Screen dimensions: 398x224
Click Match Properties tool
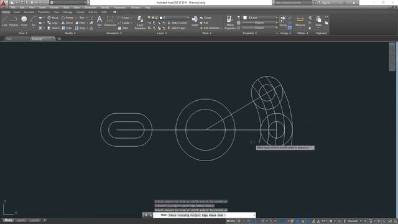[230, 22]
